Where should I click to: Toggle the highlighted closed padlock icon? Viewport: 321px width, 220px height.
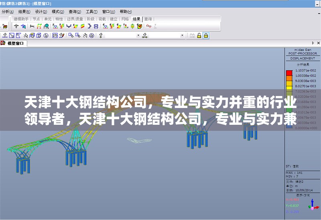pyautogui.click(x=206, y=35)
